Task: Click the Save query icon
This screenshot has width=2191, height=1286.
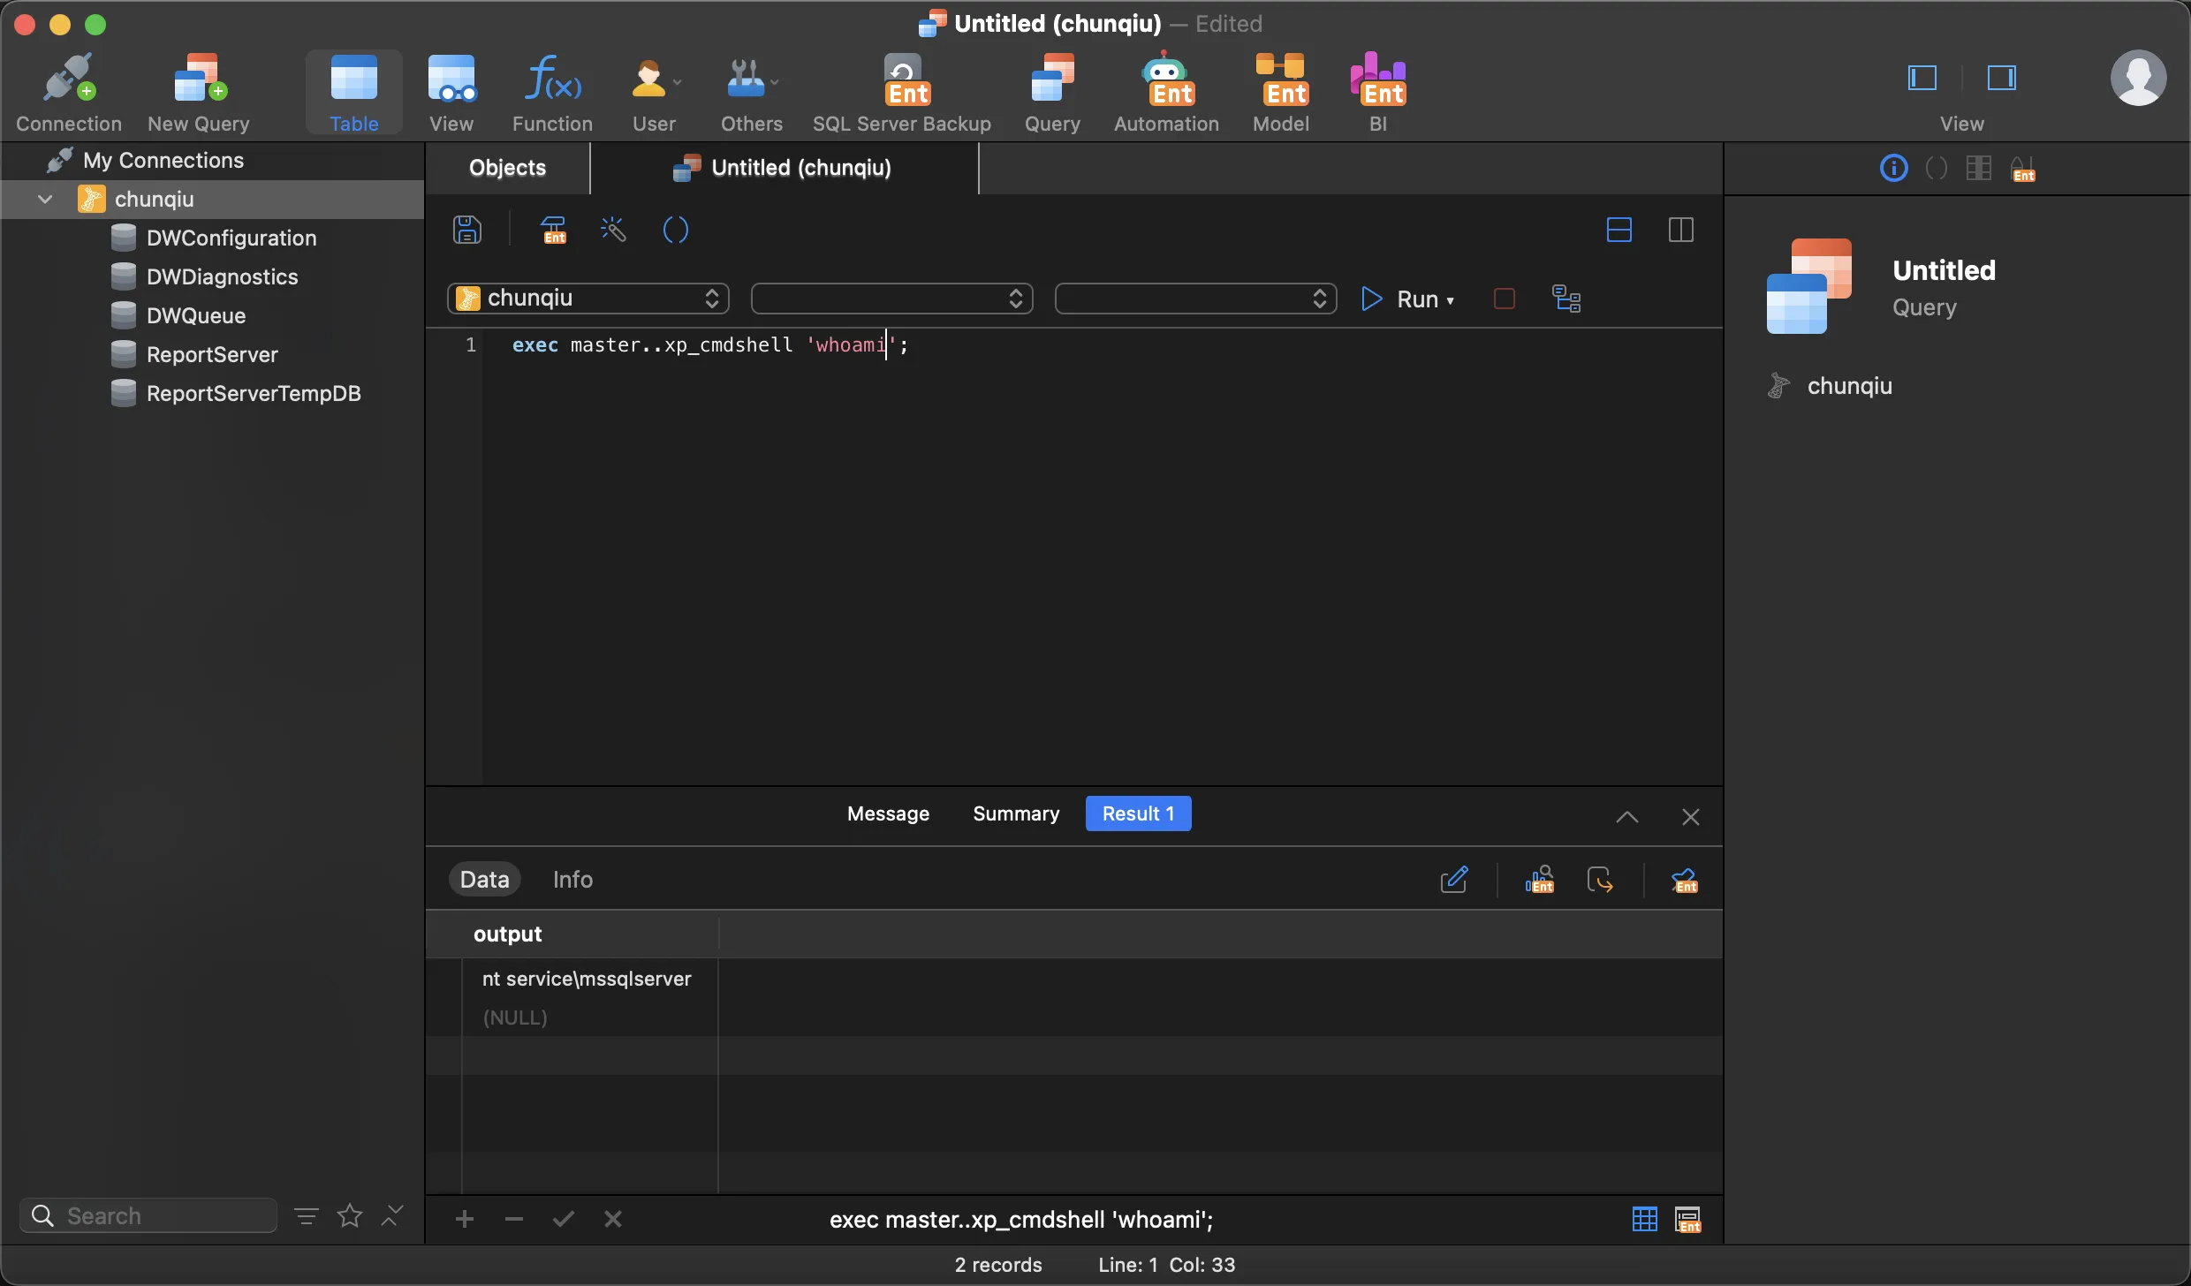Action: click(467, 231)
